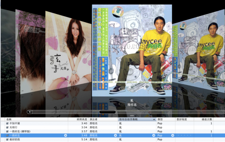Sort by the 時間長度 column header

[78, 119]
